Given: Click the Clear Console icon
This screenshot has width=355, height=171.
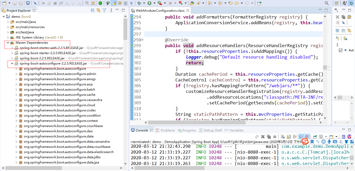Looking at the screenshot, I should click(x=283, y=137).
